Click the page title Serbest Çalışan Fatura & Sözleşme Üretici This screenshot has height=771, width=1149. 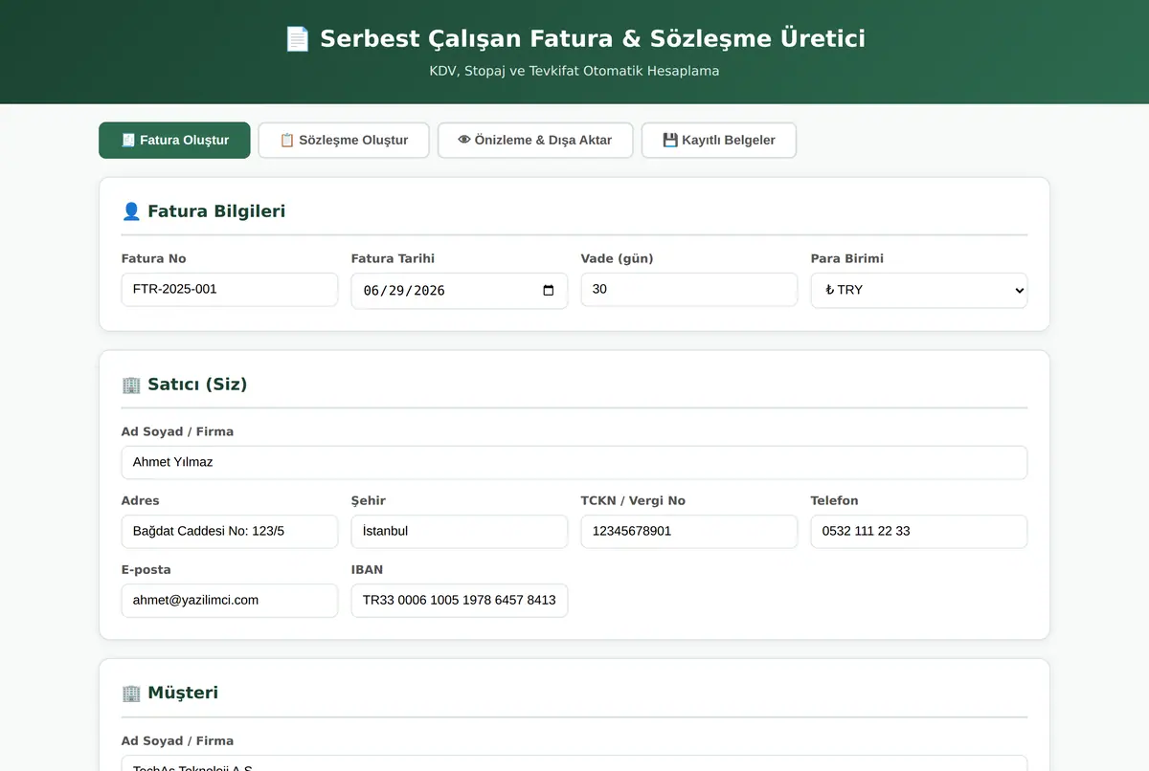(574, 39)
